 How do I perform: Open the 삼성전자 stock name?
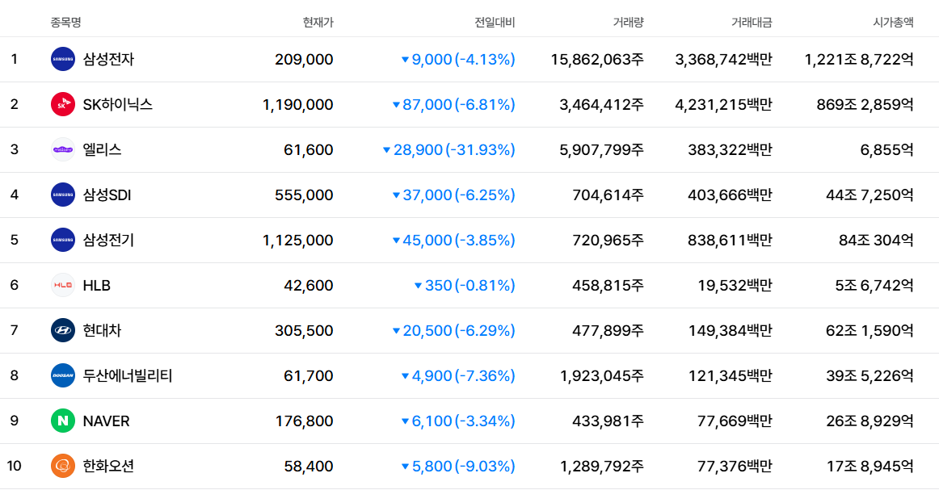[x=108, y=59]
